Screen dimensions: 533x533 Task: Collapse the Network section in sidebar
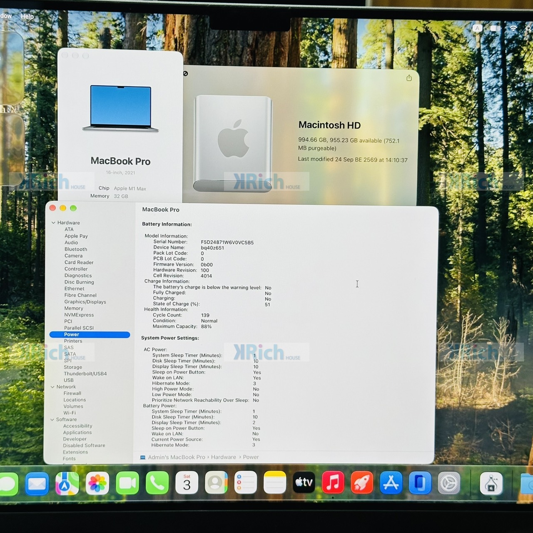[x=52, y=387]
